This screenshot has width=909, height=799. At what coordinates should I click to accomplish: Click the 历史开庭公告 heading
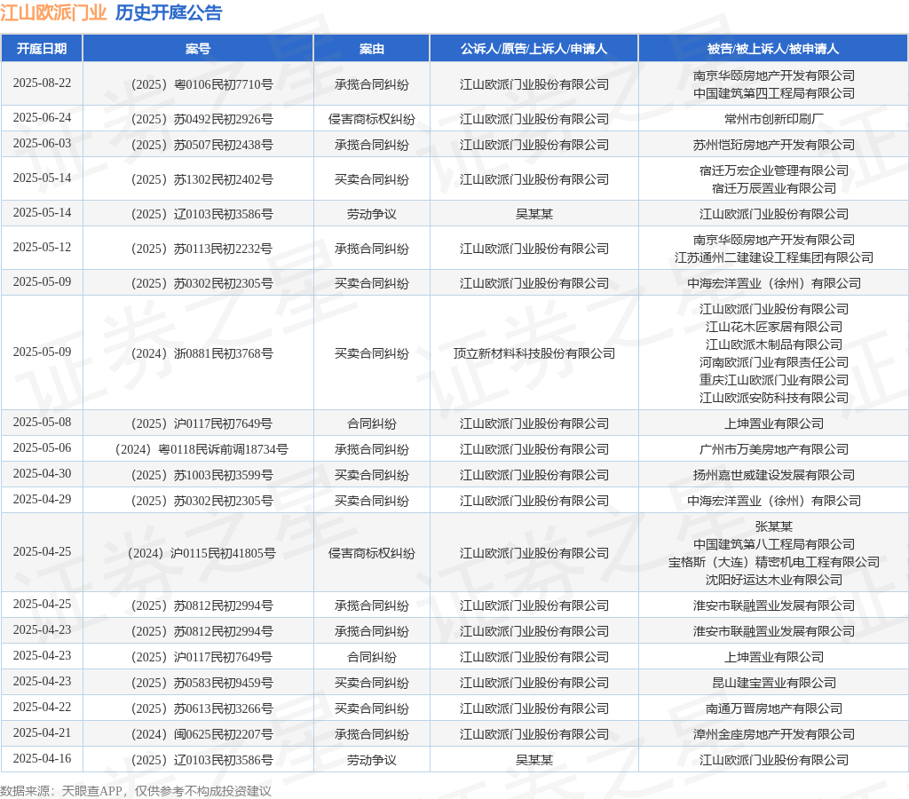pos(169,12)
